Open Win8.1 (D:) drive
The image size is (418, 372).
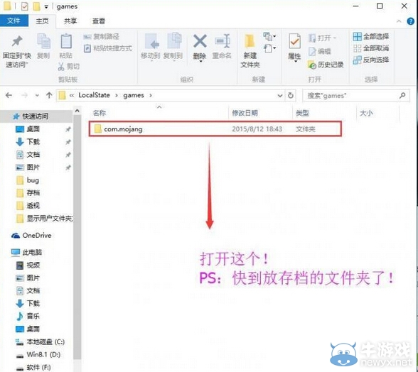pos(38,354)
